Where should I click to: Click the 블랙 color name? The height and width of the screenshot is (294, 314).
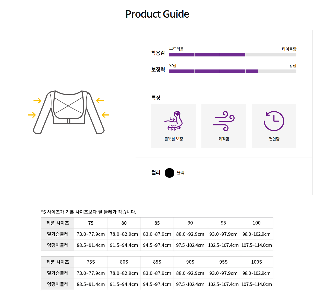180,173
